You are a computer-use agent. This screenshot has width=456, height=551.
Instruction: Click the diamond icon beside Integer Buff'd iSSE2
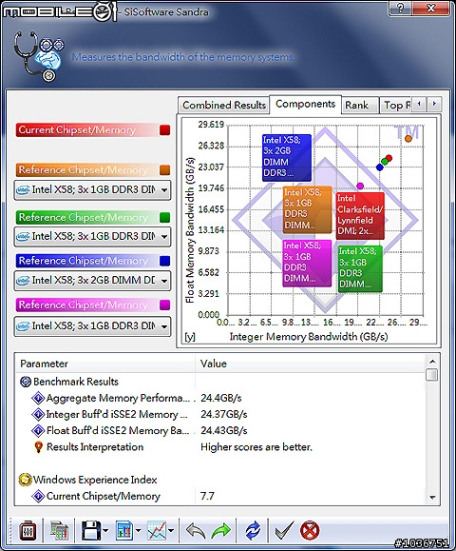(x=38, y=414)
